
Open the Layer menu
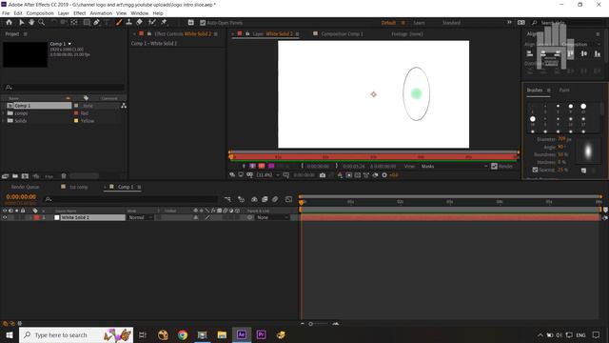point(64,13)
